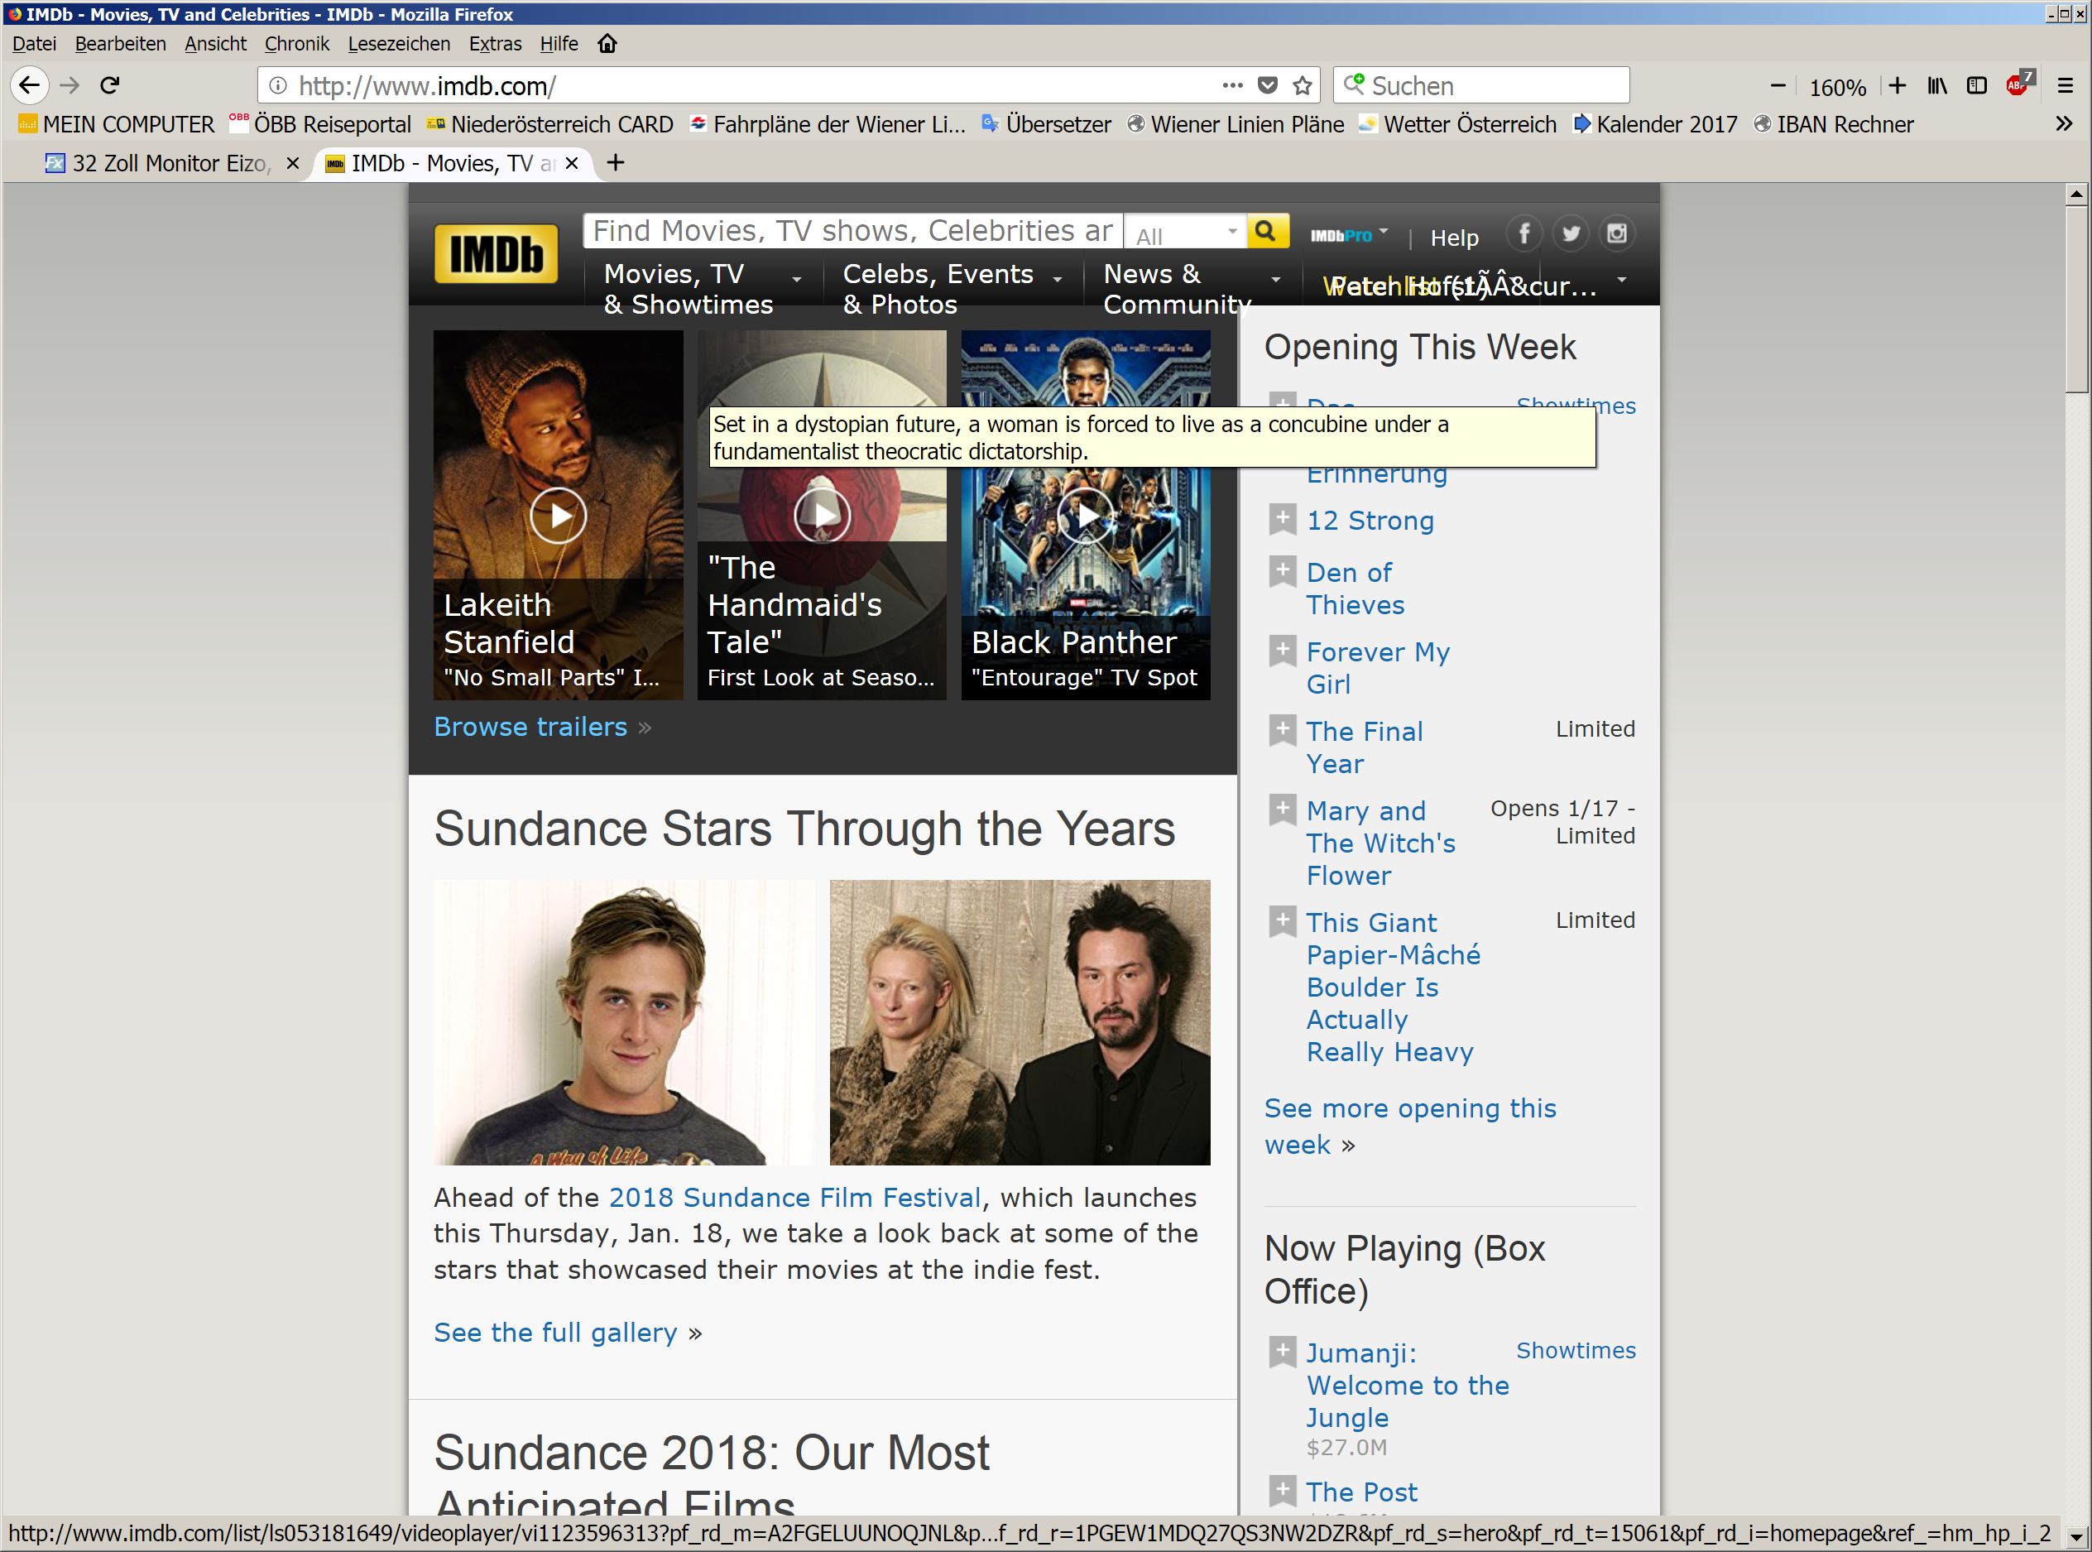Click the IMDb yellow search magnifier button
This screenshot has height=1552, width=2092.
(1264, 231)
